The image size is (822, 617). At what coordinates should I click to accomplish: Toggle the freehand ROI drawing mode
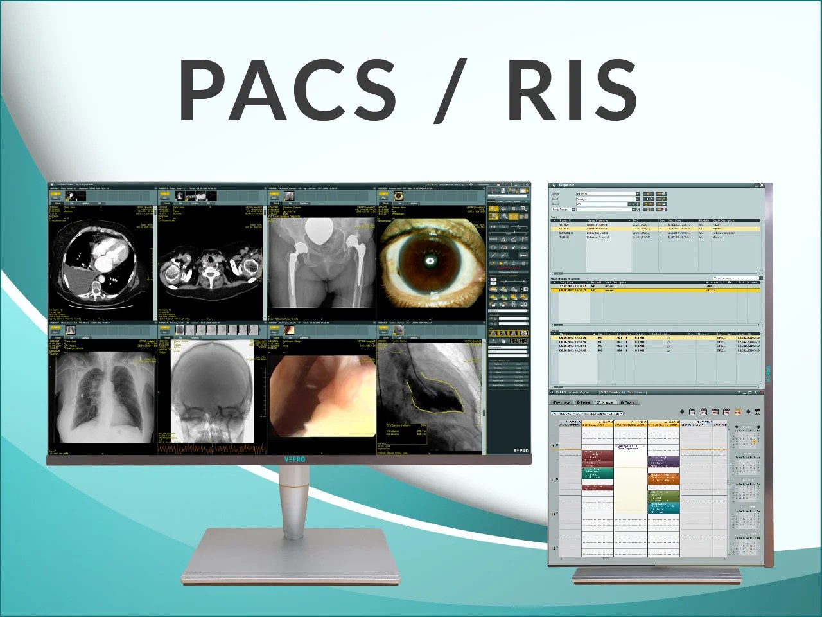[x=503, y=247]
